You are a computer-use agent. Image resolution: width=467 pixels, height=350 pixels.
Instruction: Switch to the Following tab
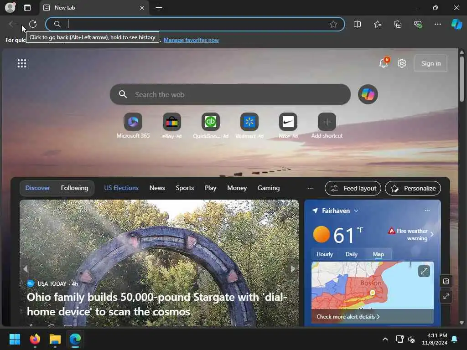point(74,188)
